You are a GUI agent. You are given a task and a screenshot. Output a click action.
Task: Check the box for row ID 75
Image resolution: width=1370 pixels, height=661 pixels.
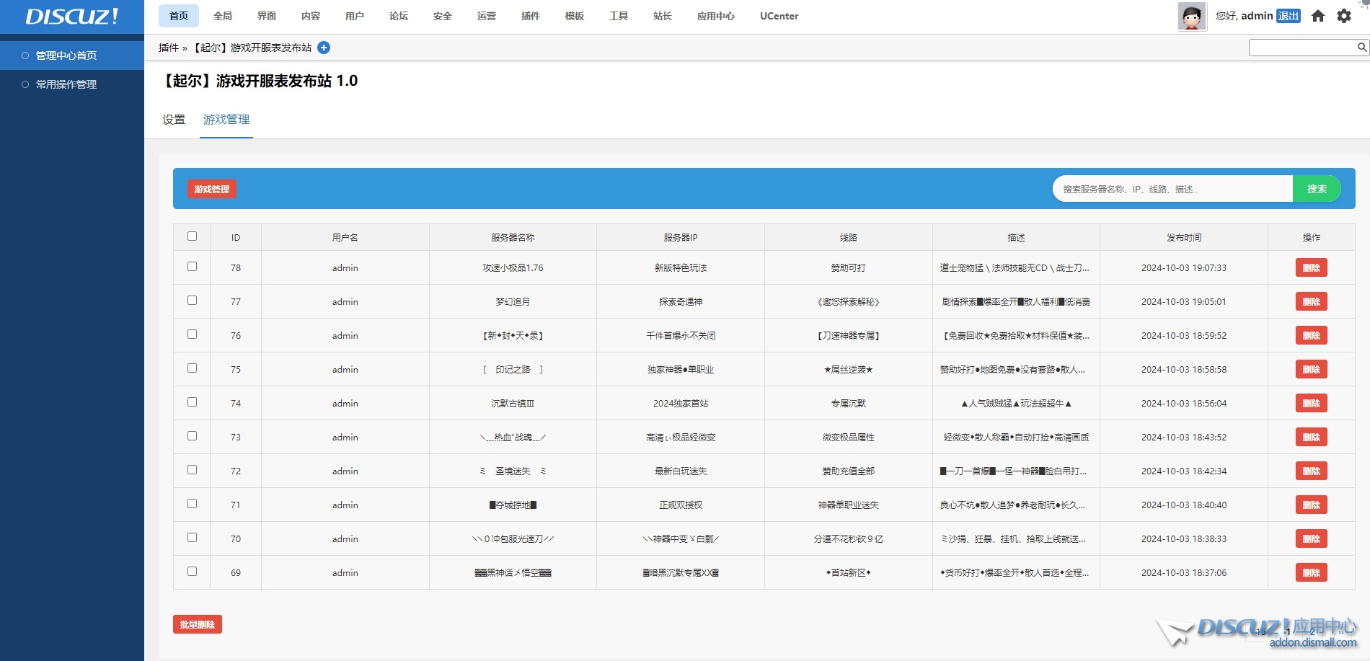[x=192, y=368]
